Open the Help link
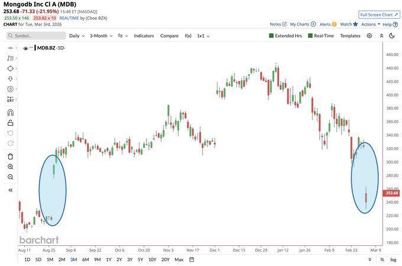Image resolution: width=402 pixels, height=266 pixels. click(390, 24)
